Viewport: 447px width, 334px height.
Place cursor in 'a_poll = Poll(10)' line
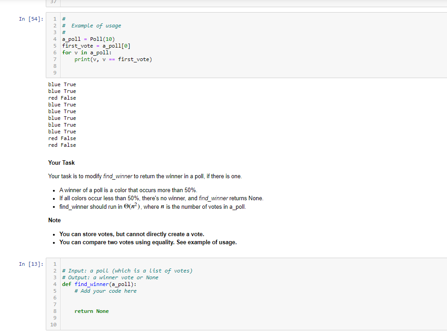pos(88,40)
